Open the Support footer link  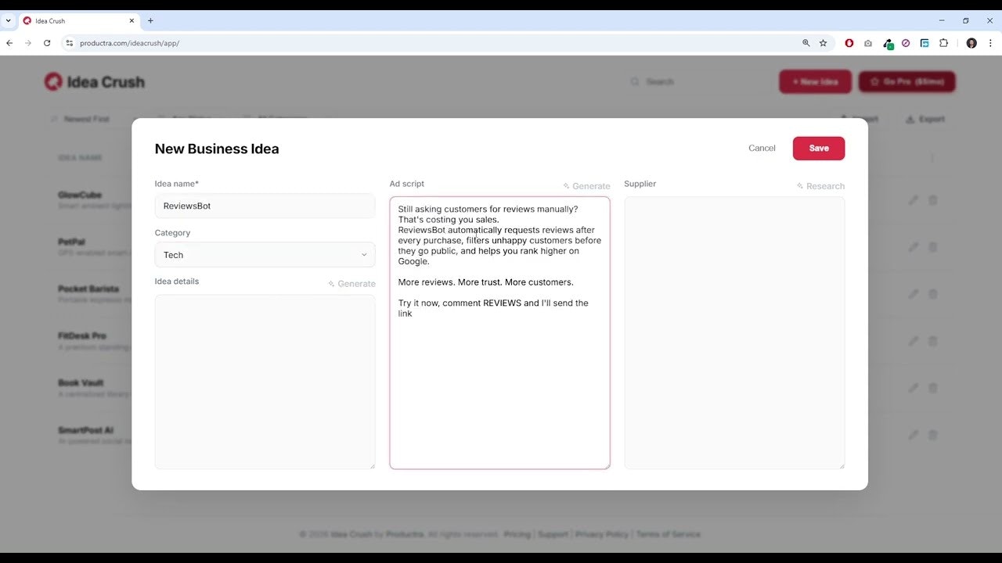pos(553,534)
